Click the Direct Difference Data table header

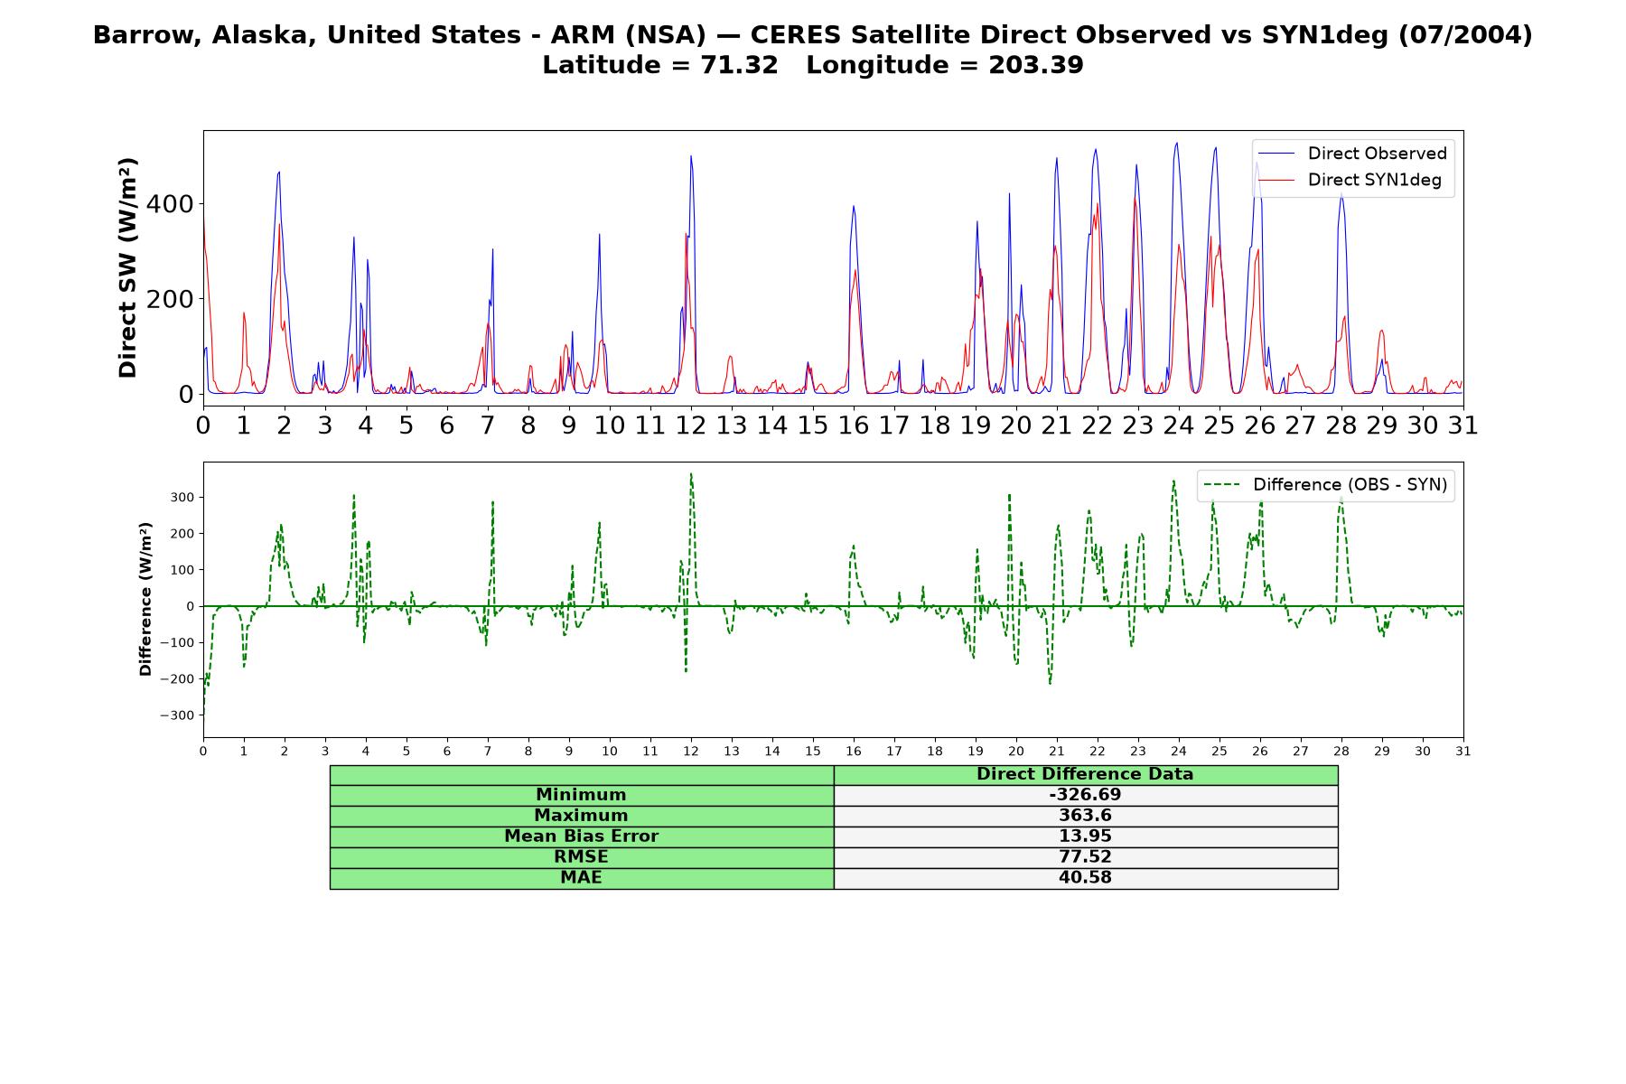point(1085,774)
